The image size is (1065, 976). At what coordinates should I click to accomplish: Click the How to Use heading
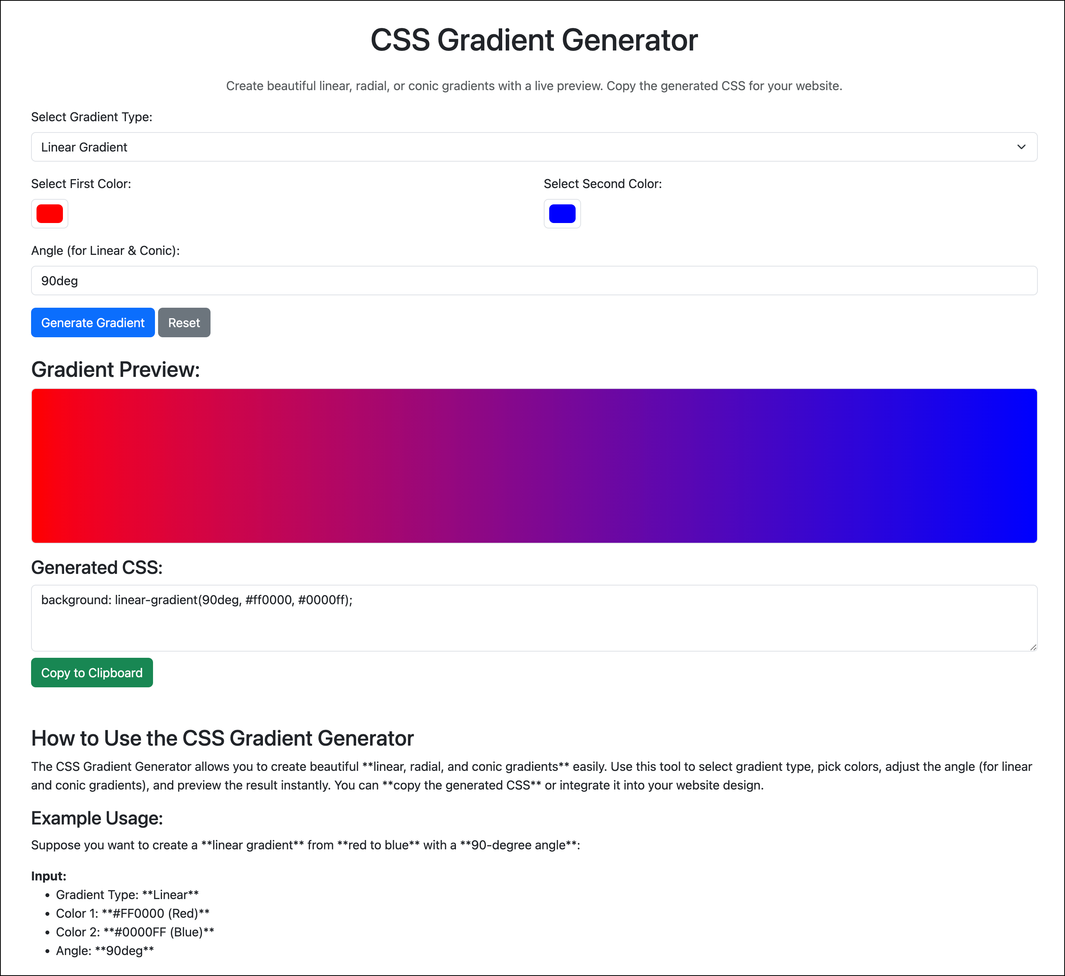[x=223, y=738]
